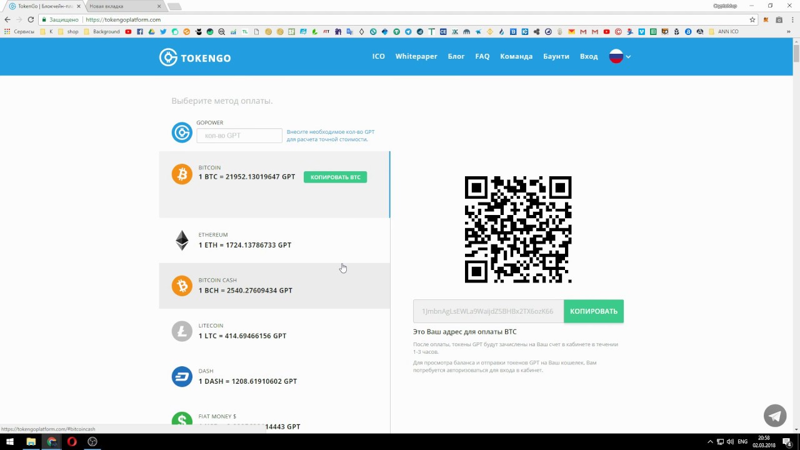Select the Bitcoin Cash icon

[182, 286]
